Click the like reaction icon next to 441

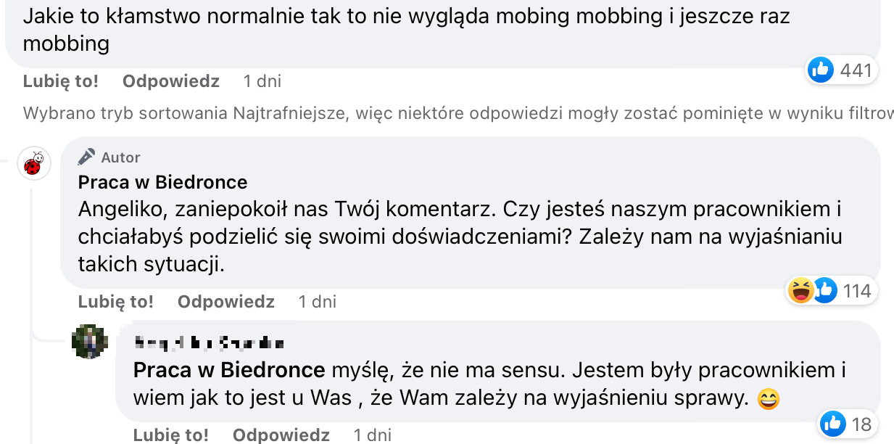[x=821, y=70]
